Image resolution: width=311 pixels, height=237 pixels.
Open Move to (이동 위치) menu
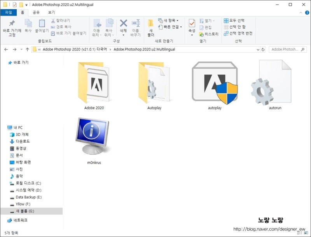97,28
